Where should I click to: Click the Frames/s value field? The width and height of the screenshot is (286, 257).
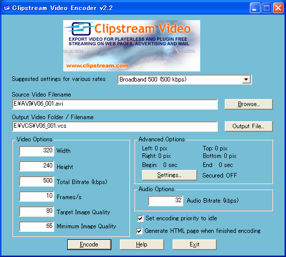[37, 196]
